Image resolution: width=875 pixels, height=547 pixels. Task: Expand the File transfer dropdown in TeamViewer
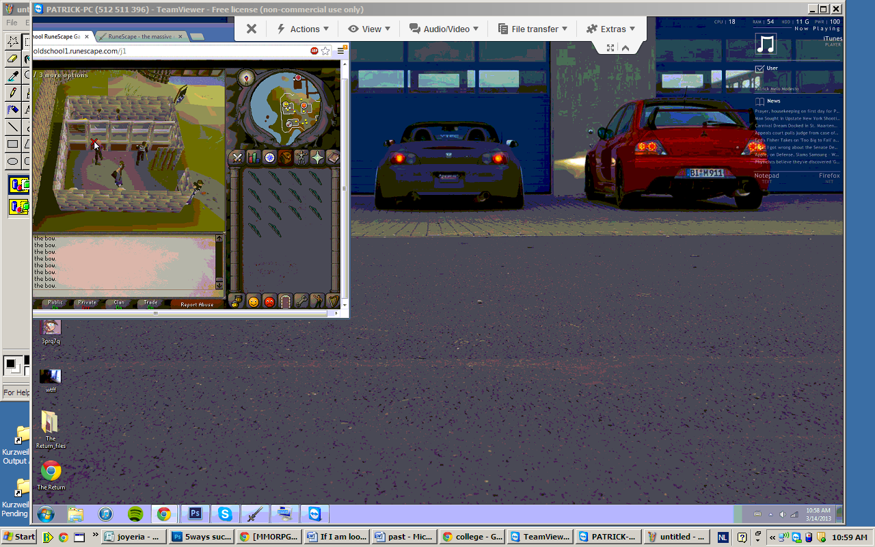(533, 29)
